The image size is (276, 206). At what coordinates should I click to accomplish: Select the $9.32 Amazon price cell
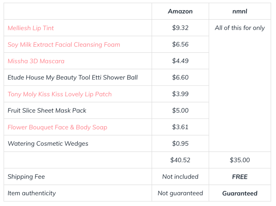point(180,28)
